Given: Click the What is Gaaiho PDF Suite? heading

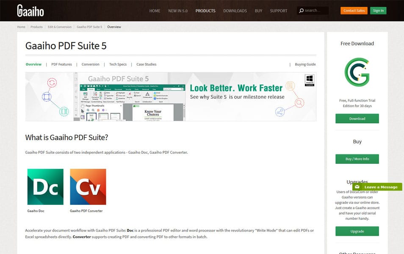Looking at the screenshot, I should pos(66,138).
